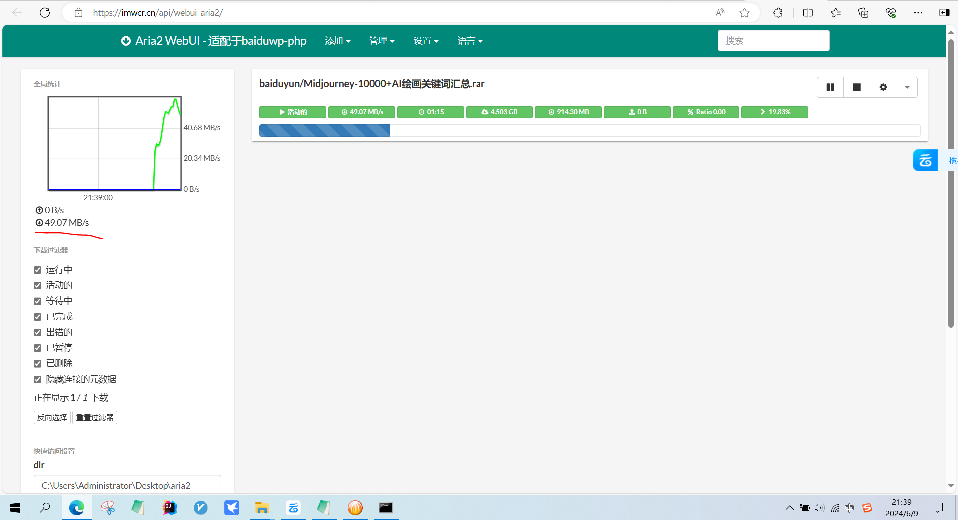Uncheck the 运行中 filter checkbox

38,270
